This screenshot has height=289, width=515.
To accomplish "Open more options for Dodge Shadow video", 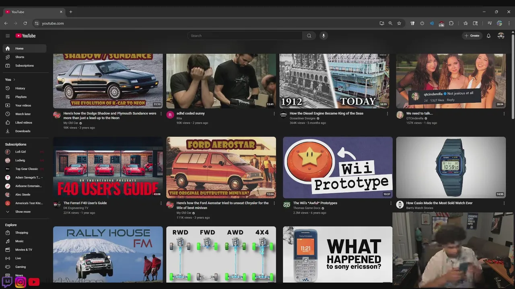I will pyautogui.click(x=161, y=114).
